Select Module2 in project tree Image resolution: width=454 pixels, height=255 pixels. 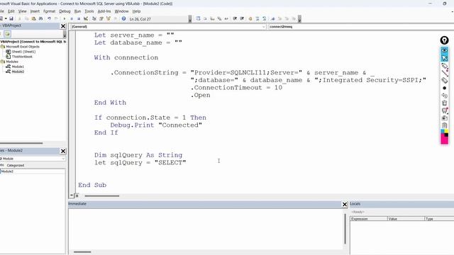pos(18,72)
